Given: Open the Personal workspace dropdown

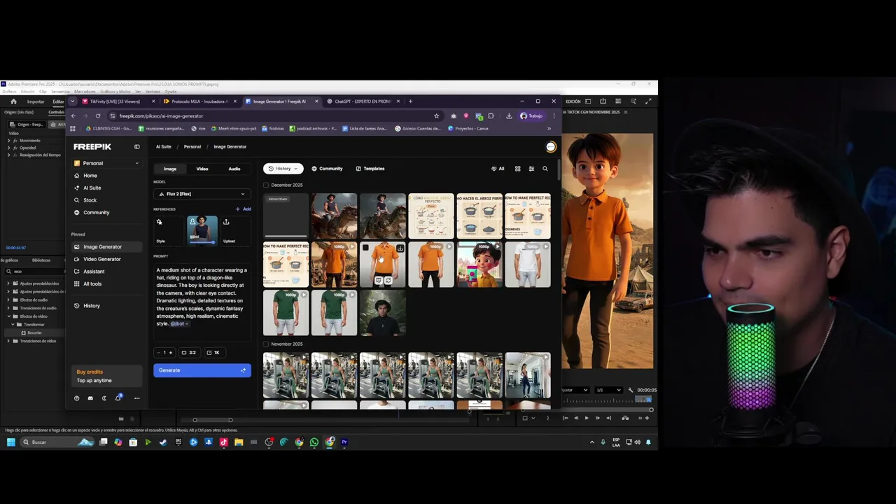Looking at the screenshot, I should point(106,163).
